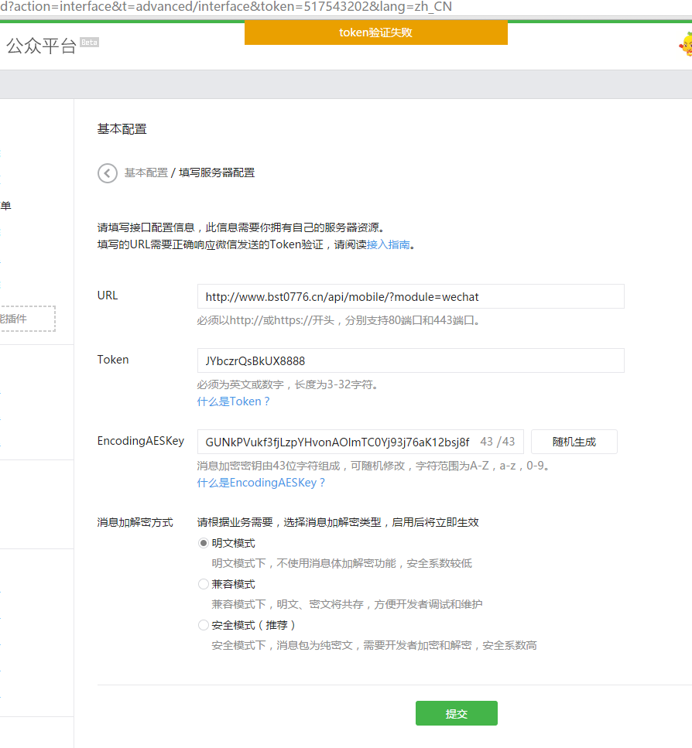Screen dimensions: 692x748
Task: Click the 基本配置 page heading
Action: [x=122, y=129]
